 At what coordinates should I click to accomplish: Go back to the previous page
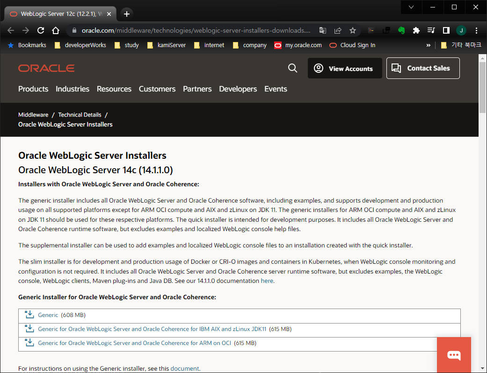pos(11,30)
